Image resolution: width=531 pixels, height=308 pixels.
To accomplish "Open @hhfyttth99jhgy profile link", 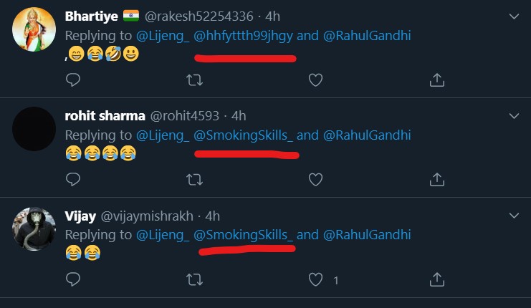I will [243, 36].
